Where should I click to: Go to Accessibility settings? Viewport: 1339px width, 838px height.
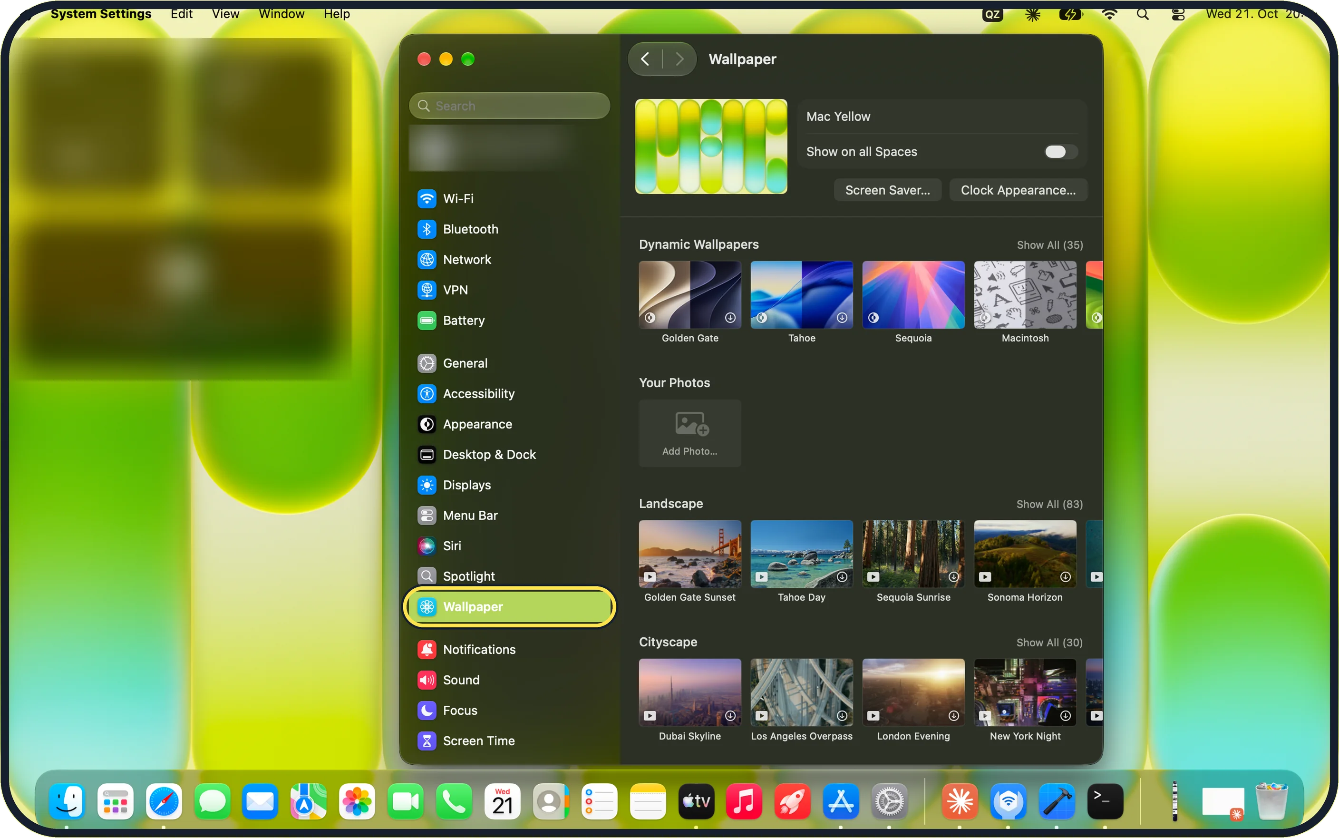pos(509,393)
